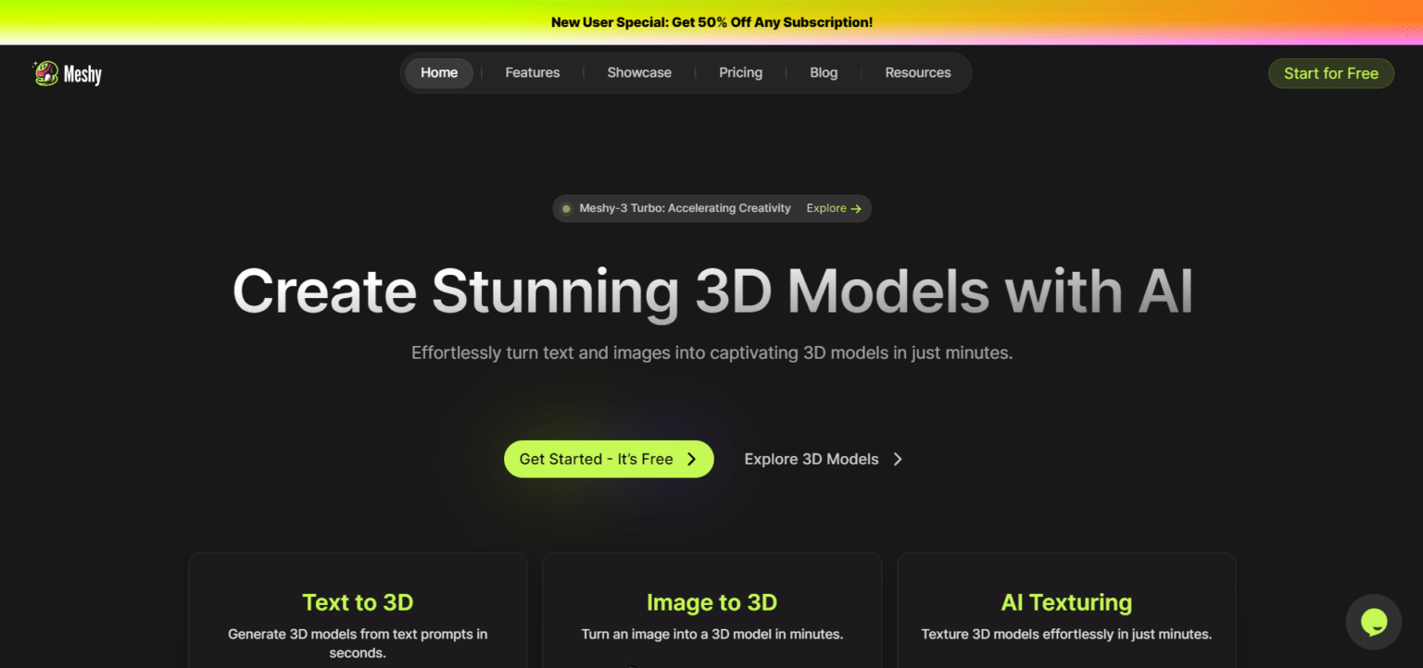Click the arrow inside Get Started button
Viewport: 1423px width, 668px height.
(691, 459)
